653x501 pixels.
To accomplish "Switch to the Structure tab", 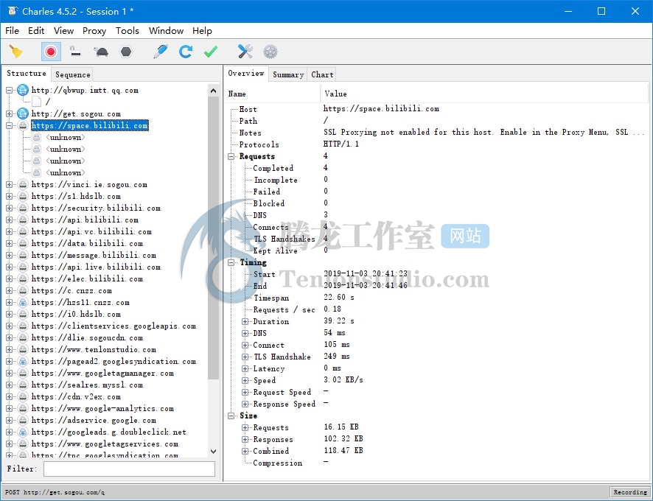I will [x=27, y=73].
